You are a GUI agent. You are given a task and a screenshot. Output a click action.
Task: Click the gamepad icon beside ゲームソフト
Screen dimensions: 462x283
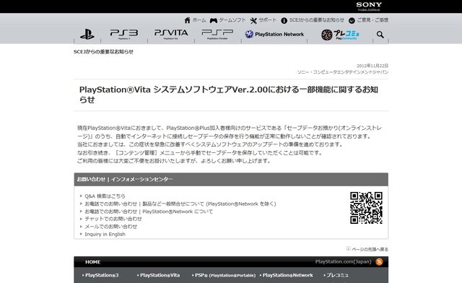coord(214,20)
